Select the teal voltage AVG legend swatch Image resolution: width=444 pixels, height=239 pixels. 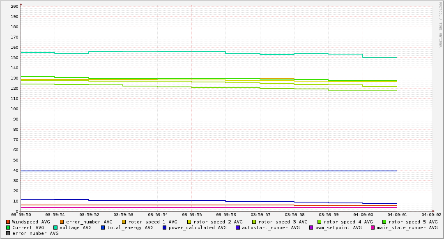(55, 228)
